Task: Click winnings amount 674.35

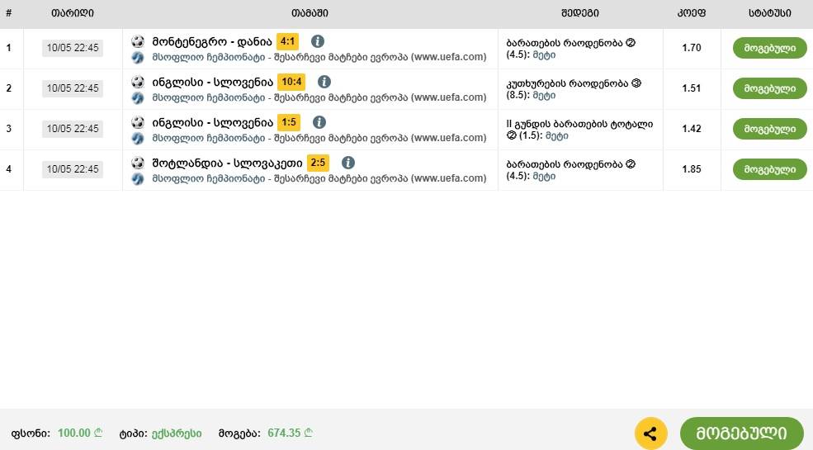Action: click(x=290, y=433)
